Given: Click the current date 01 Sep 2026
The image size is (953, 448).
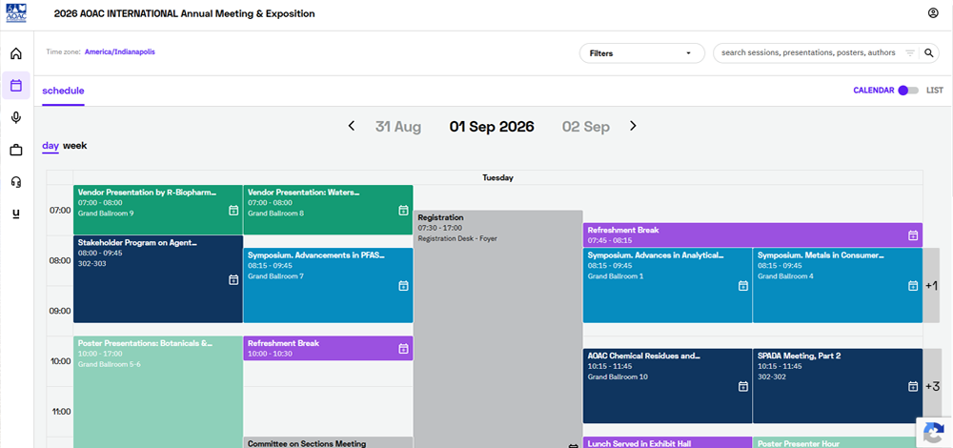Looking at the screenshot, I should point(492,127).
